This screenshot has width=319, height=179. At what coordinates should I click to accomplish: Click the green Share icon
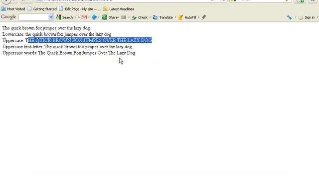[105, 17]
